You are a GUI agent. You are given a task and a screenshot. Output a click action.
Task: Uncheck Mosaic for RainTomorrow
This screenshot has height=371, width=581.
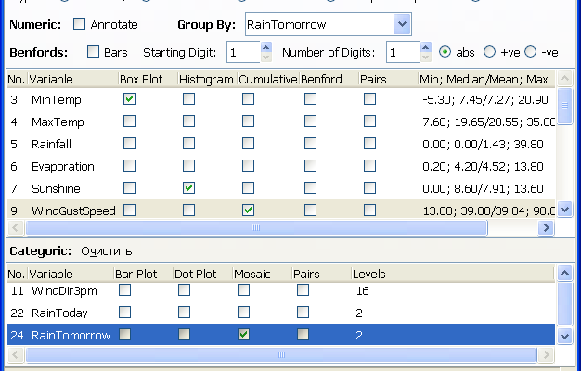pos(243,335)
